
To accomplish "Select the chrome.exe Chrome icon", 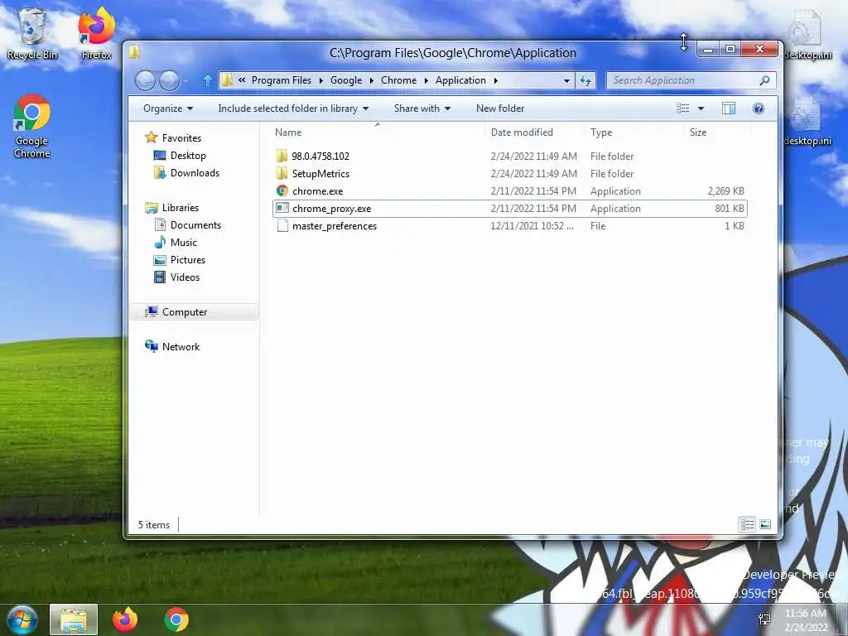I will [282, 190].
